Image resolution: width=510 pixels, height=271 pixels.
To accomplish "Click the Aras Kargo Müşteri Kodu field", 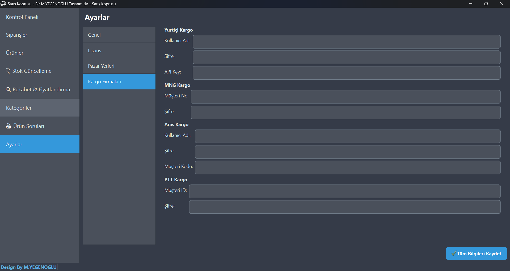I will [x=348, y=167].
